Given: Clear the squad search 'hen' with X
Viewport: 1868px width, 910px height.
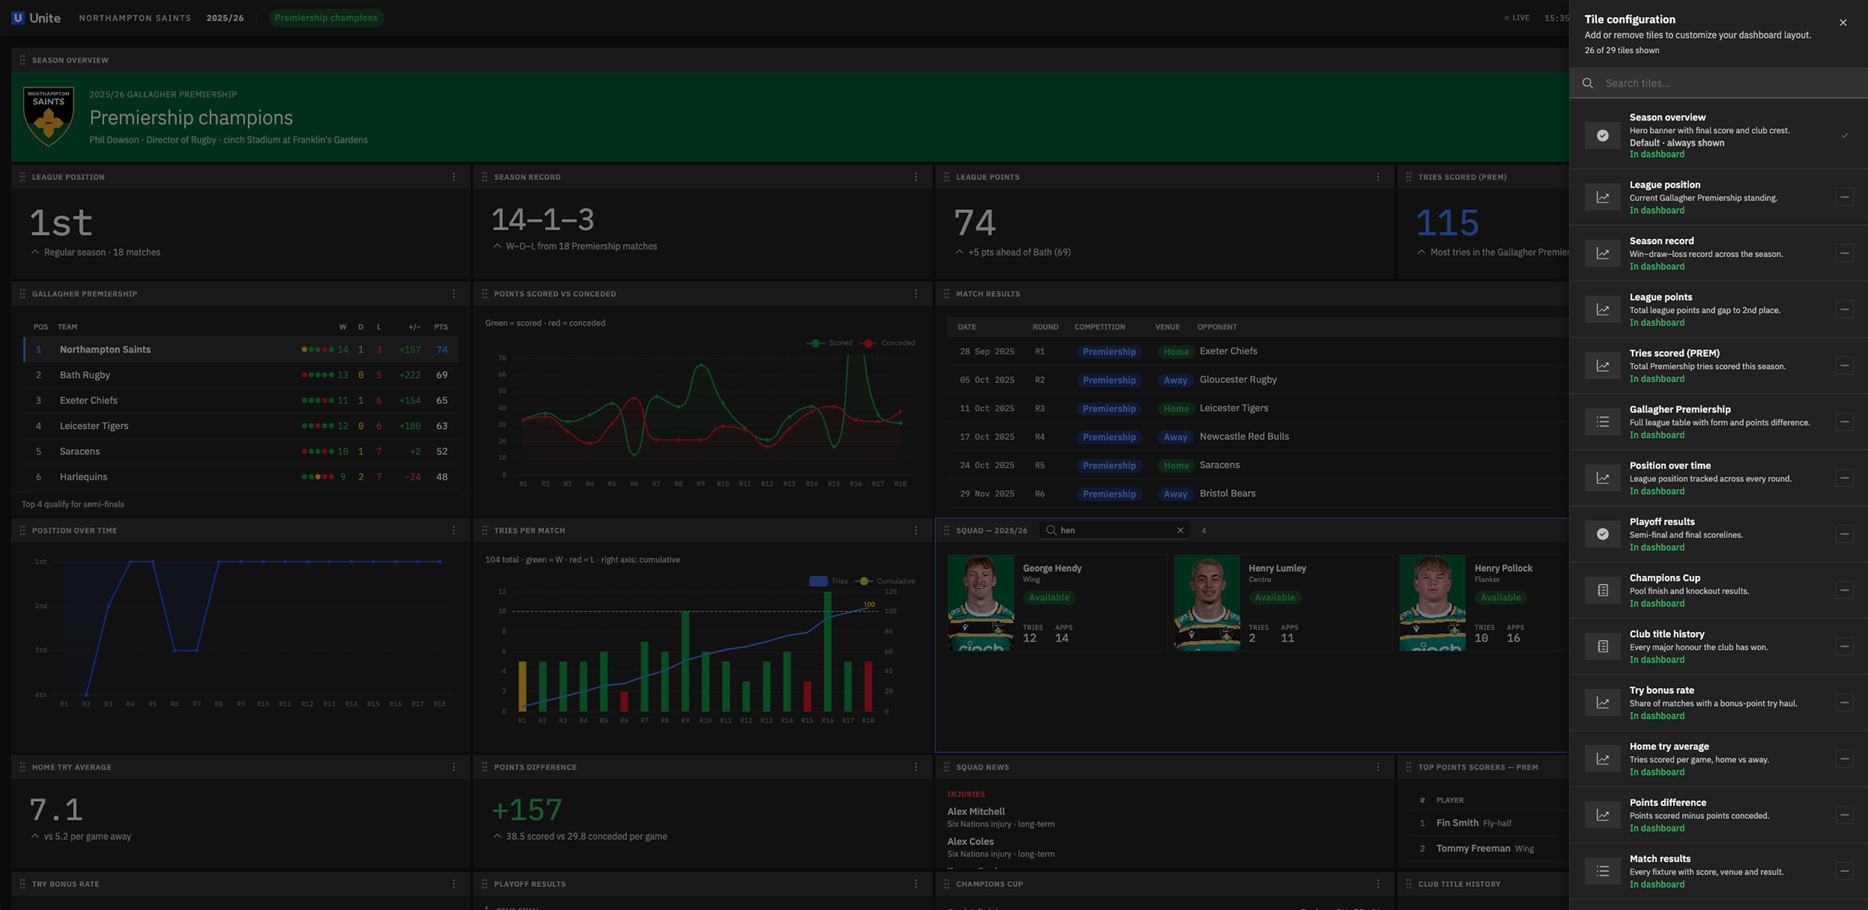Looking at the screenshot, I should 1181,530.
